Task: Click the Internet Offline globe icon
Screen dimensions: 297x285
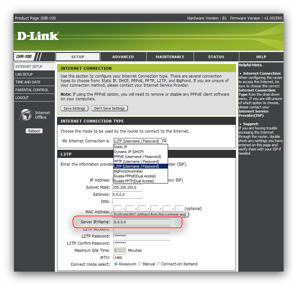Action: [x=26, y=115]
